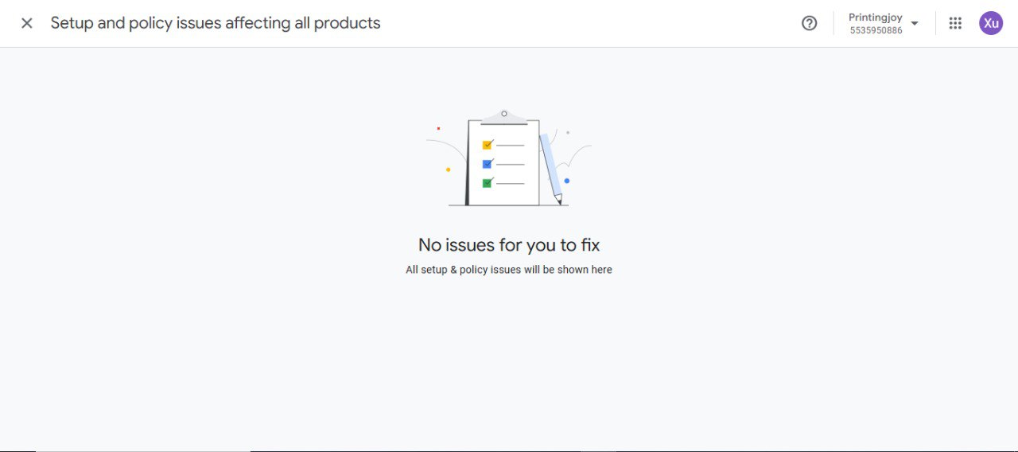Click the clipboard clip in the illustration

click(504, 116)
